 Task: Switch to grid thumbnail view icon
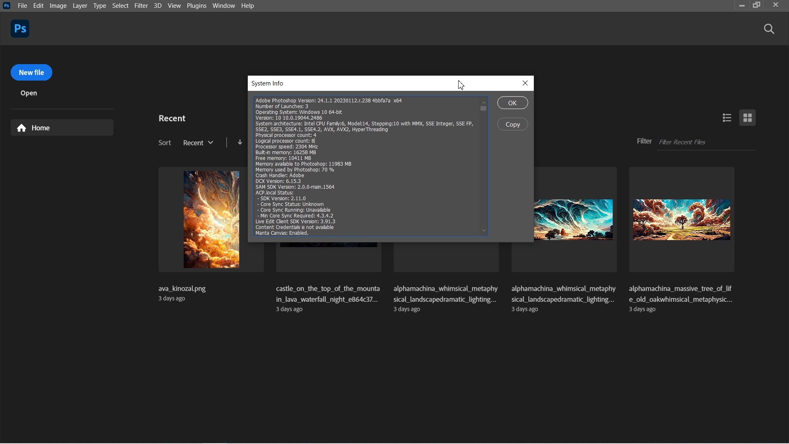tap(747, 118)
